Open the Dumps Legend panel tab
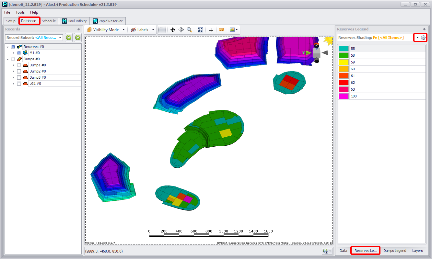The height and width of the screenshot is (259, 432). (394, 251)
